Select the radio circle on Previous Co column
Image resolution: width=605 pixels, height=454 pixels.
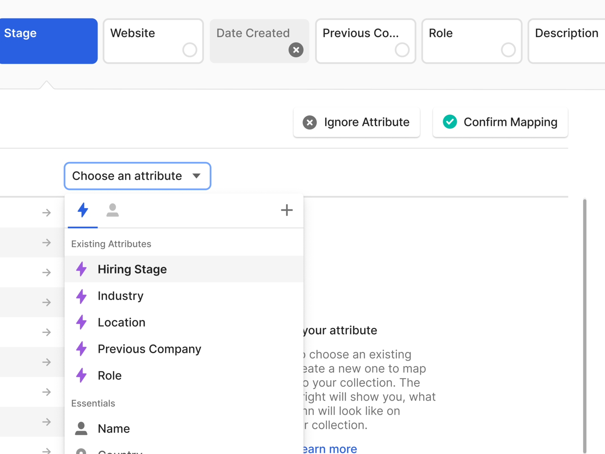(402, 50)
